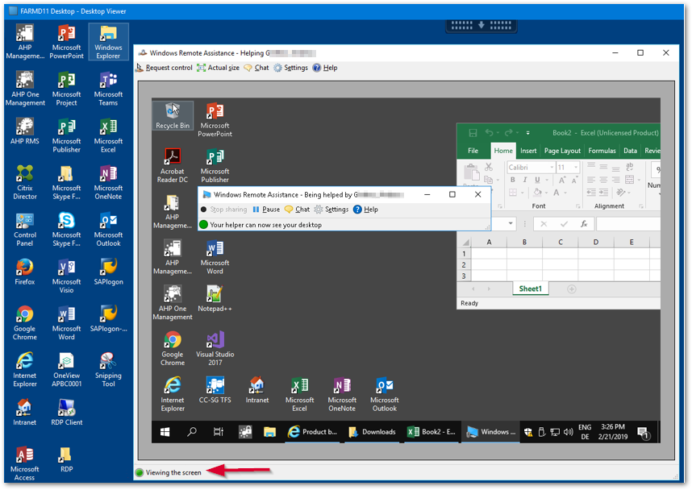This screenshot has height=490, width=692.
Task: Toggle Underline in Excel ribbon
Action: coord(537,180)
